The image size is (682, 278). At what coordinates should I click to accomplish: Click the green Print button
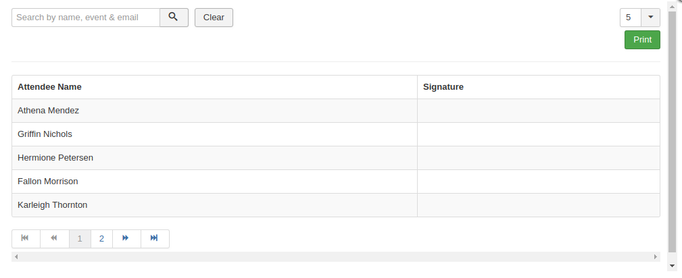[642, 40]
